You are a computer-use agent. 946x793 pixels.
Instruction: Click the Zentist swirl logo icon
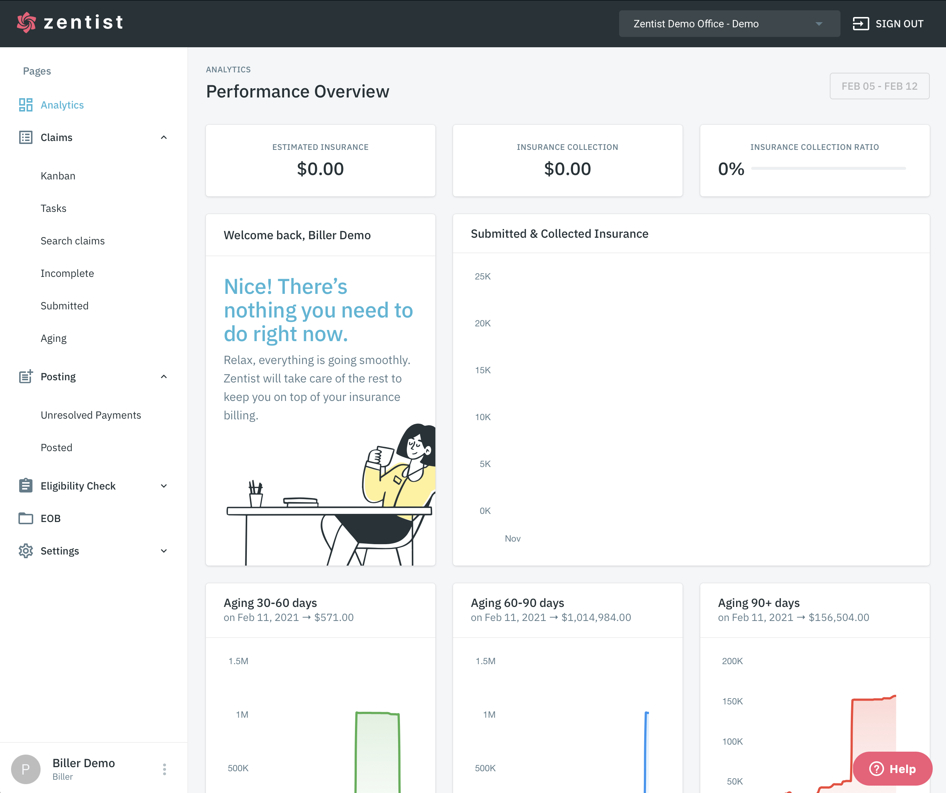tap(27, 23)
